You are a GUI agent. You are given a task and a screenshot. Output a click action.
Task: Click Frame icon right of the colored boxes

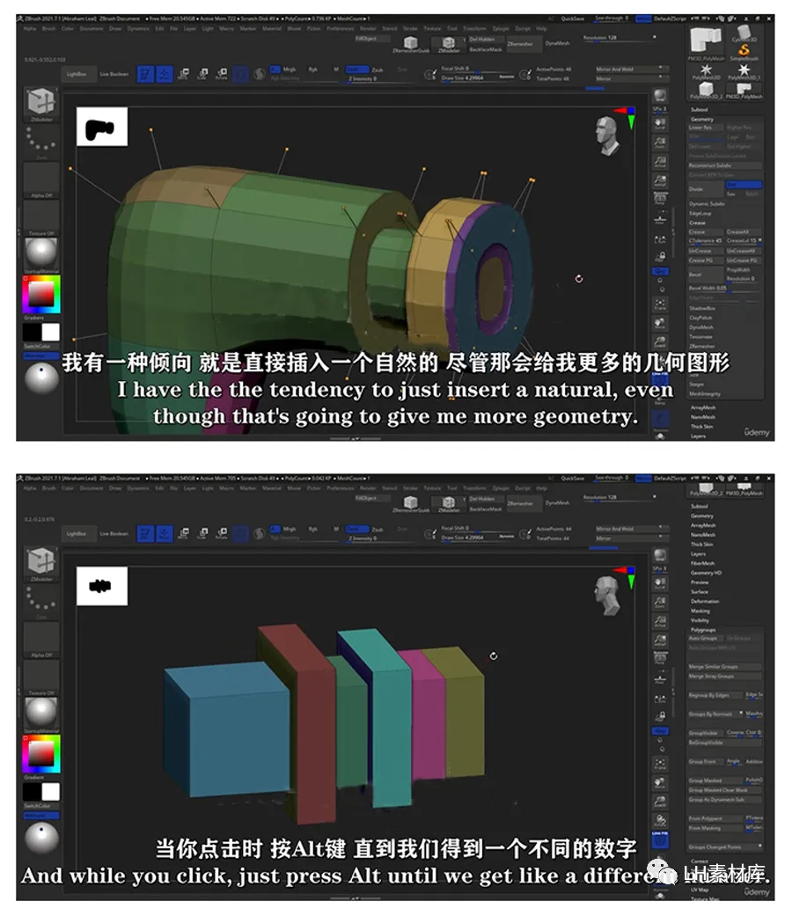point(660,764)
